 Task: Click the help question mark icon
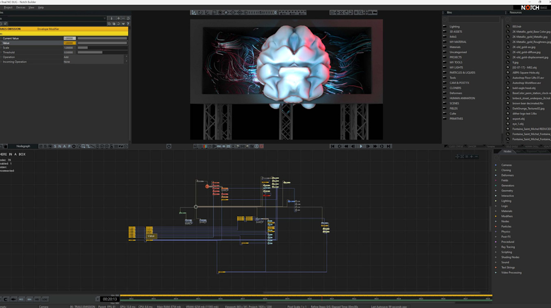pos(128,24)
